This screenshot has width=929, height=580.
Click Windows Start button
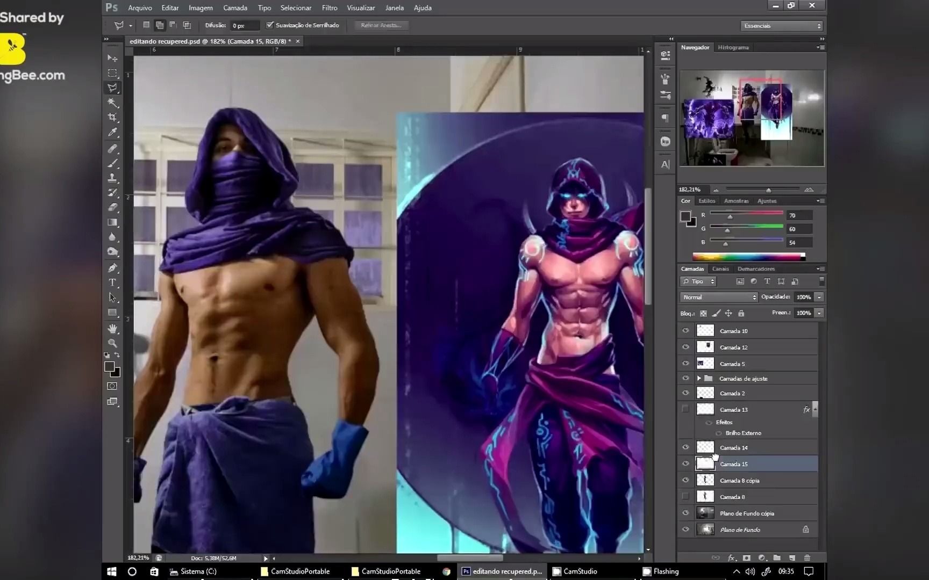(x=112, y=571)
